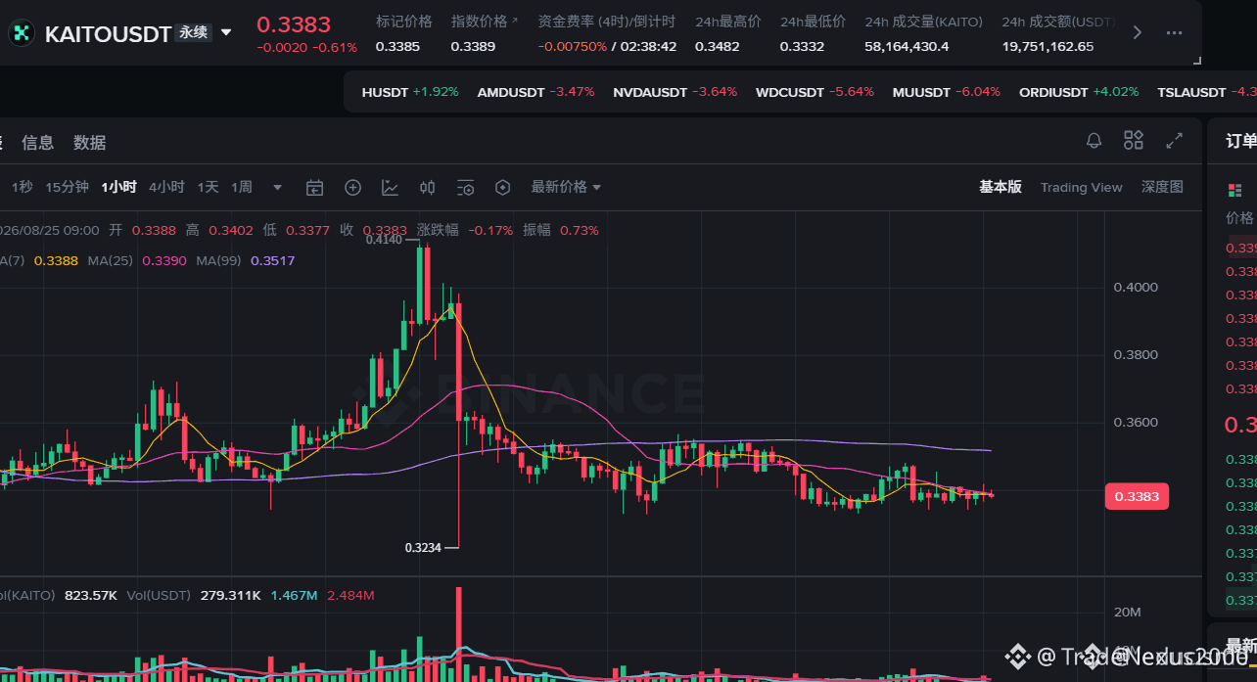
Task: Select AMDUSDT ticker in the marquee bar
Action: pos(535,92)
